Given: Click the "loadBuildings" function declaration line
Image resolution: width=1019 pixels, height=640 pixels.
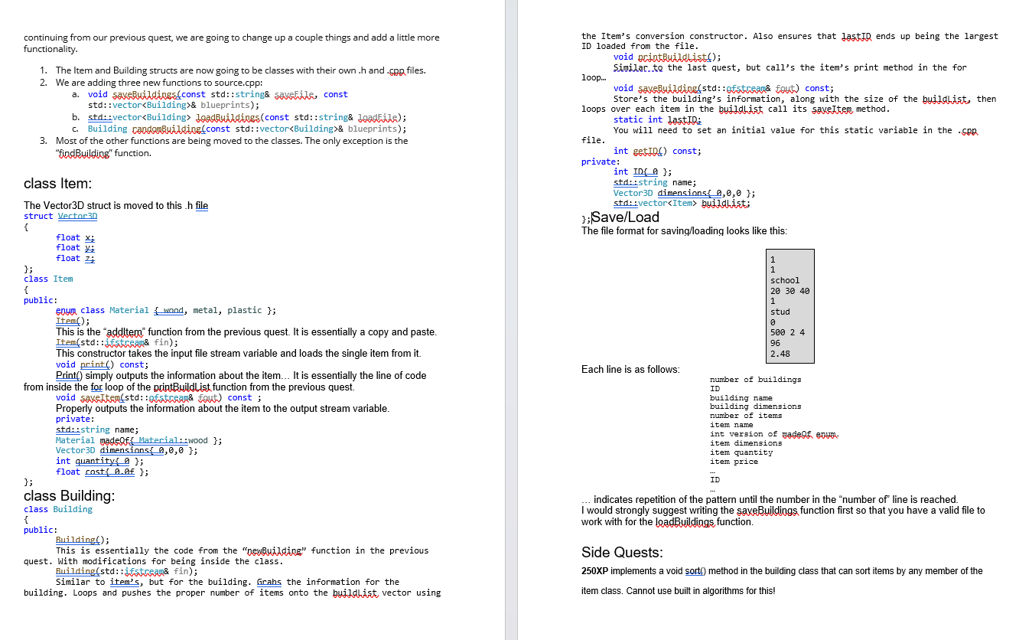Looking at the screenshot, I should click(x=247, y=117).
